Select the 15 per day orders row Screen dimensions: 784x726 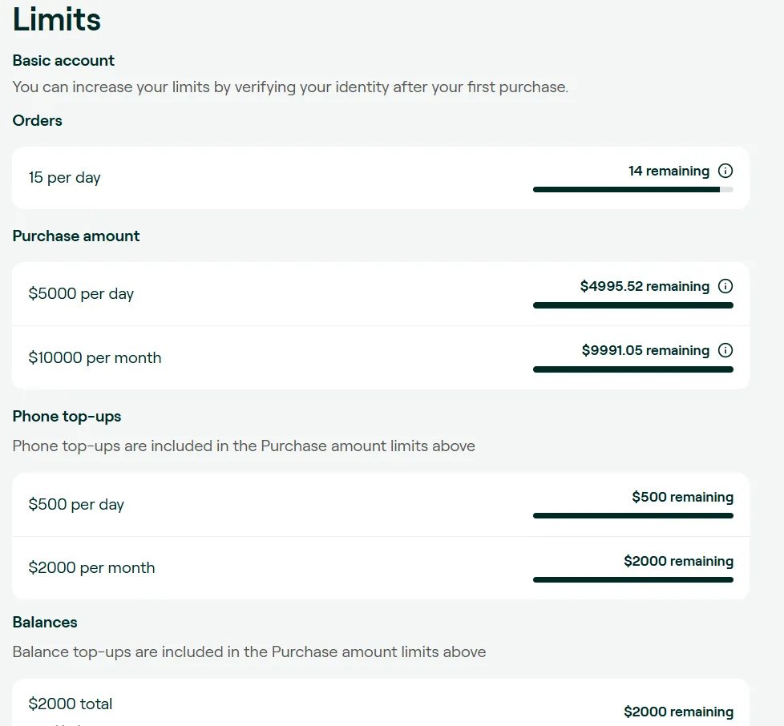click(x=381, y=178)
